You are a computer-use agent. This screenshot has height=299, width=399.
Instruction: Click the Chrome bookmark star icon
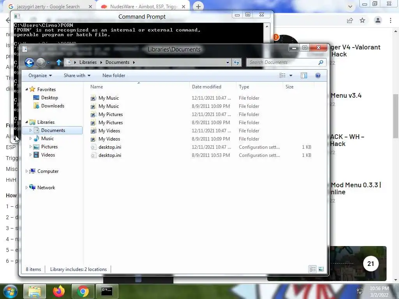point(362,20)
